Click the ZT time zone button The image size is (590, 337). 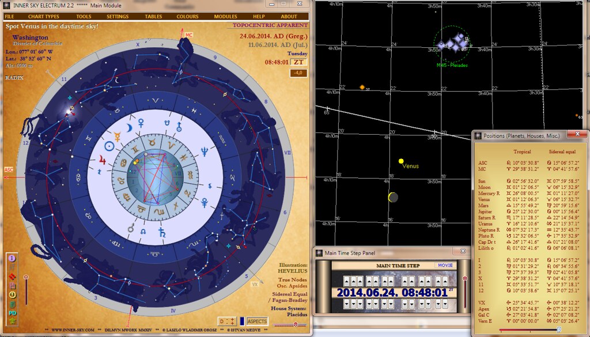coord(298,62)
